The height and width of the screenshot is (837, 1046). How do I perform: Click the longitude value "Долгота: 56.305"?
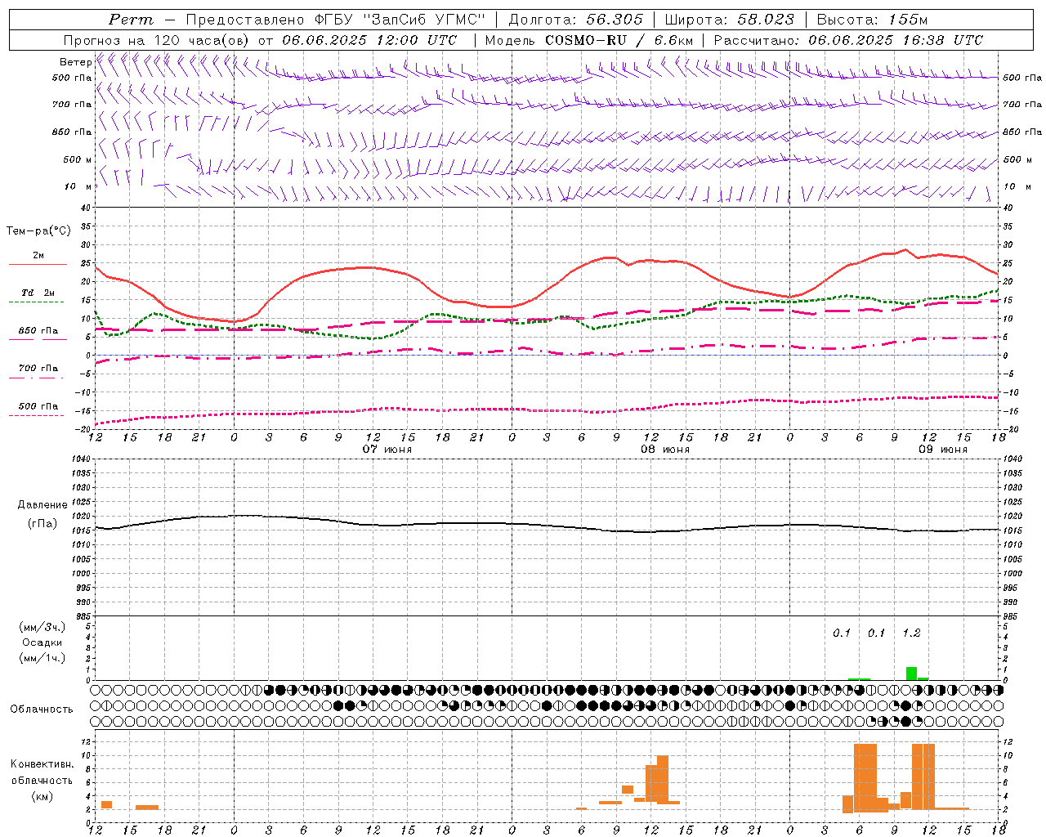pos(576,20)
